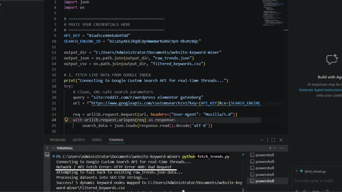Viewport: 342px width, 192px height.
Task: Focus the Describe what to build input
Action: point(314,181)
